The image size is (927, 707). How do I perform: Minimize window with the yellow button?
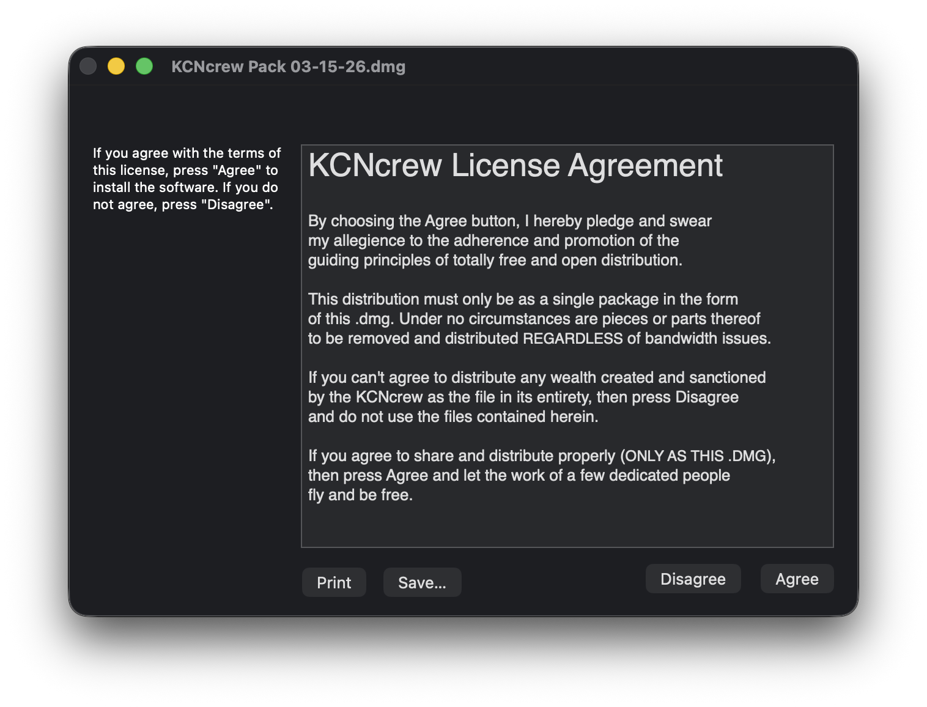(x=116, y=66)
